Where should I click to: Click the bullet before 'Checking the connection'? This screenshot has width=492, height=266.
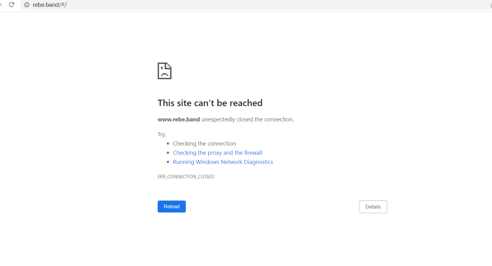[x=168, y=144]
